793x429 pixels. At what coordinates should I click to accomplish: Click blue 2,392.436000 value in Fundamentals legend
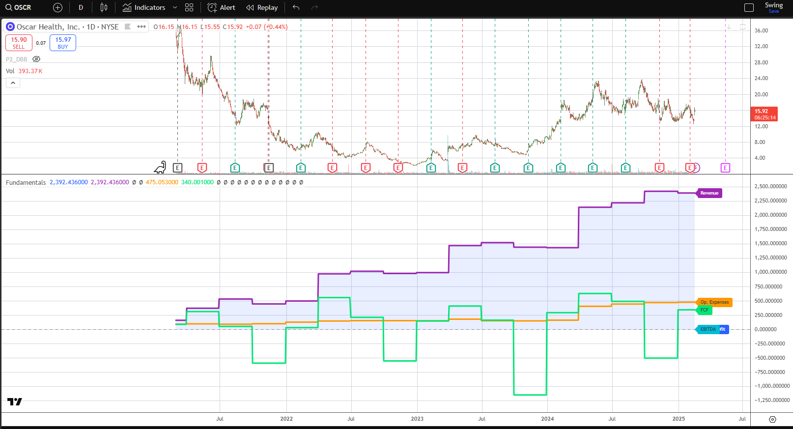click(69, 182)
